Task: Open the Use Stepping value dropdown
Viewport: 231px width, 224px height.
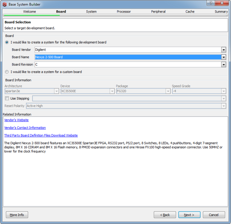Action: click(x=224, y=98)
